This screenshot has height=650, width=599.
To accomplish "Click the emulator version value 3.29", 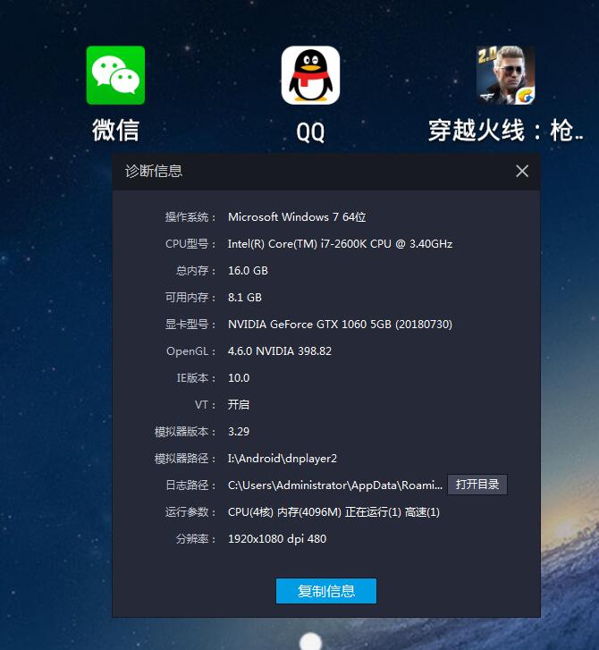I will click(239, 432).
